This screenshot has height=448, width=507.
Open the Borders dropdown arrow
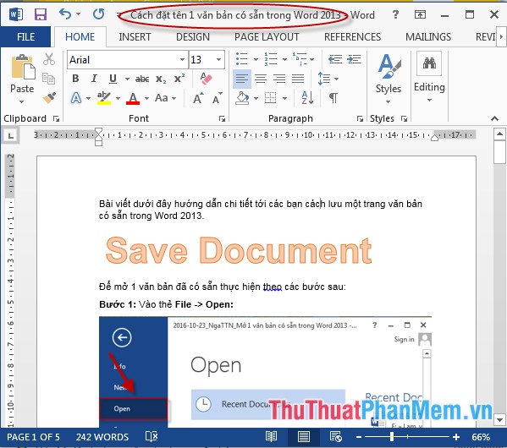click(x=285, y=98)
